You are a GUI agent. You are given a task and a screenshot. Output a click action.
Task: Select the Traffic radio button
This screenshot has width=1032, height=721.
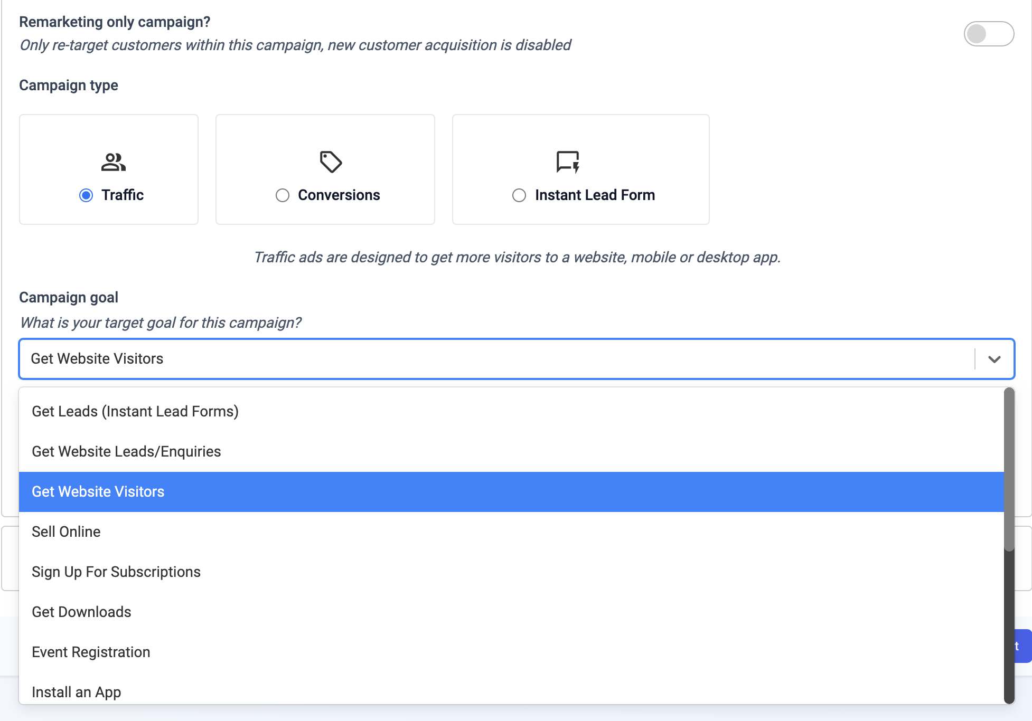pyautogui.click(x=86, y=195)
